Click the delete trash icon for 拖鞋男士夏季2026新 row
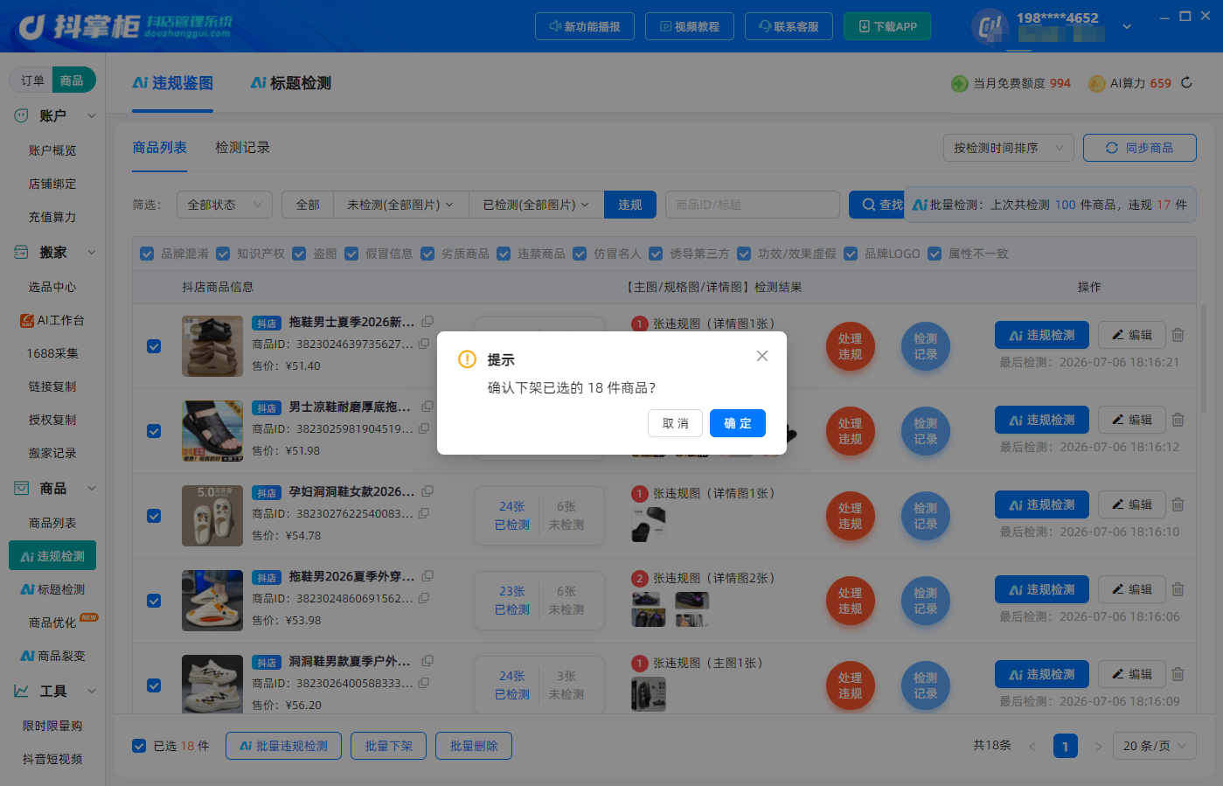Image resolution: width=1223 pixels, height=786 pixels. pos(1178,335)
